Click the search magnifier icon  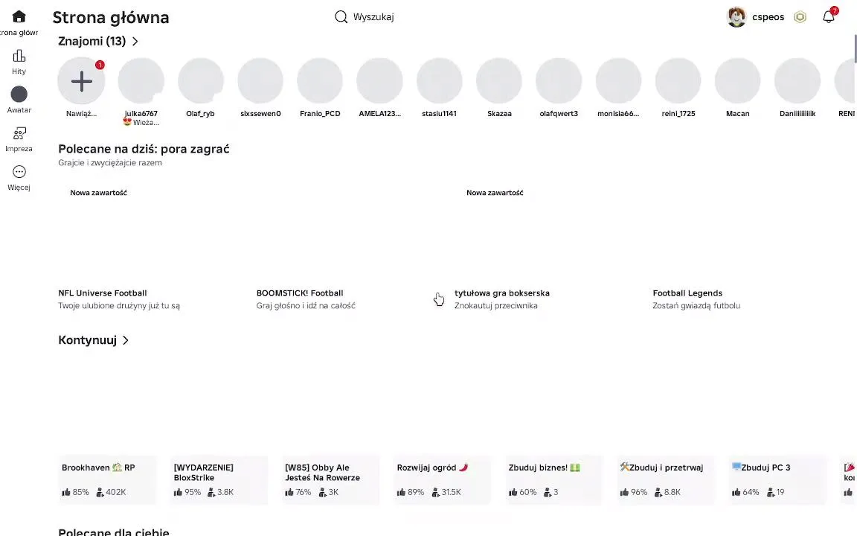[x=341, y=17]
